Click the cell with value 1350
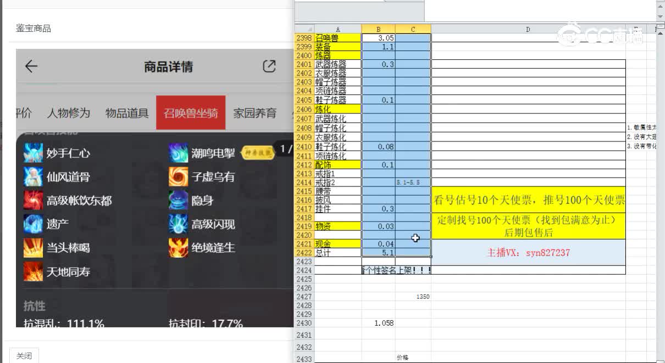 point(413,297)
